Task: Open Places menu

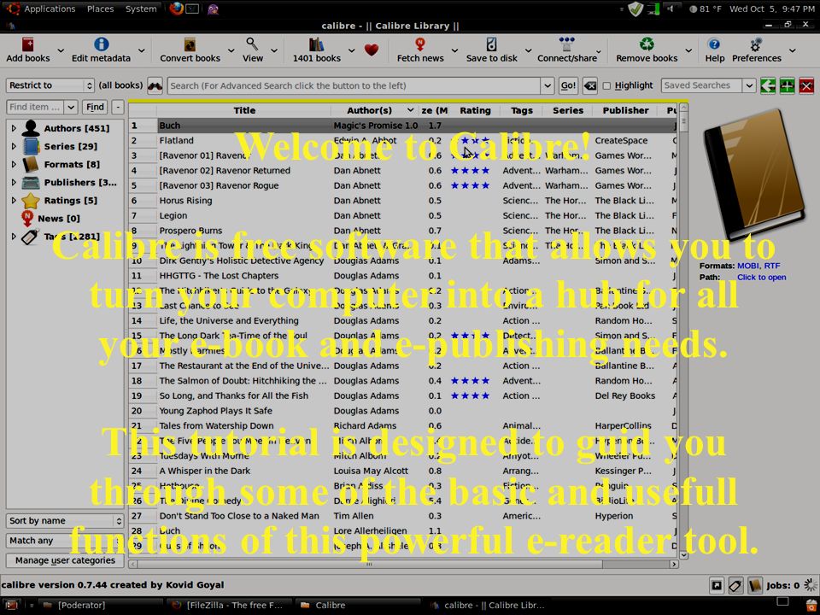Action: coord(100,9)
